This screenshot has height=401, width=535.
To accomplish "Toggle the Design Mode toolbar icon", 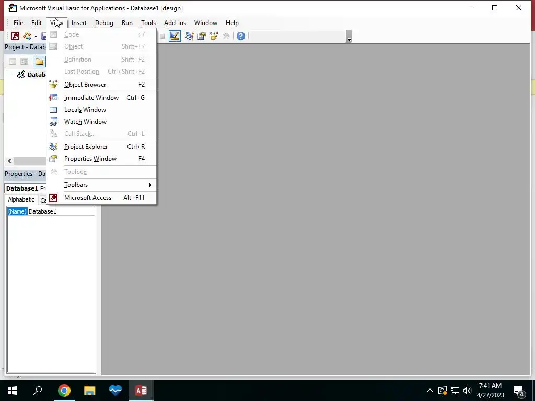I will point(175,36).
